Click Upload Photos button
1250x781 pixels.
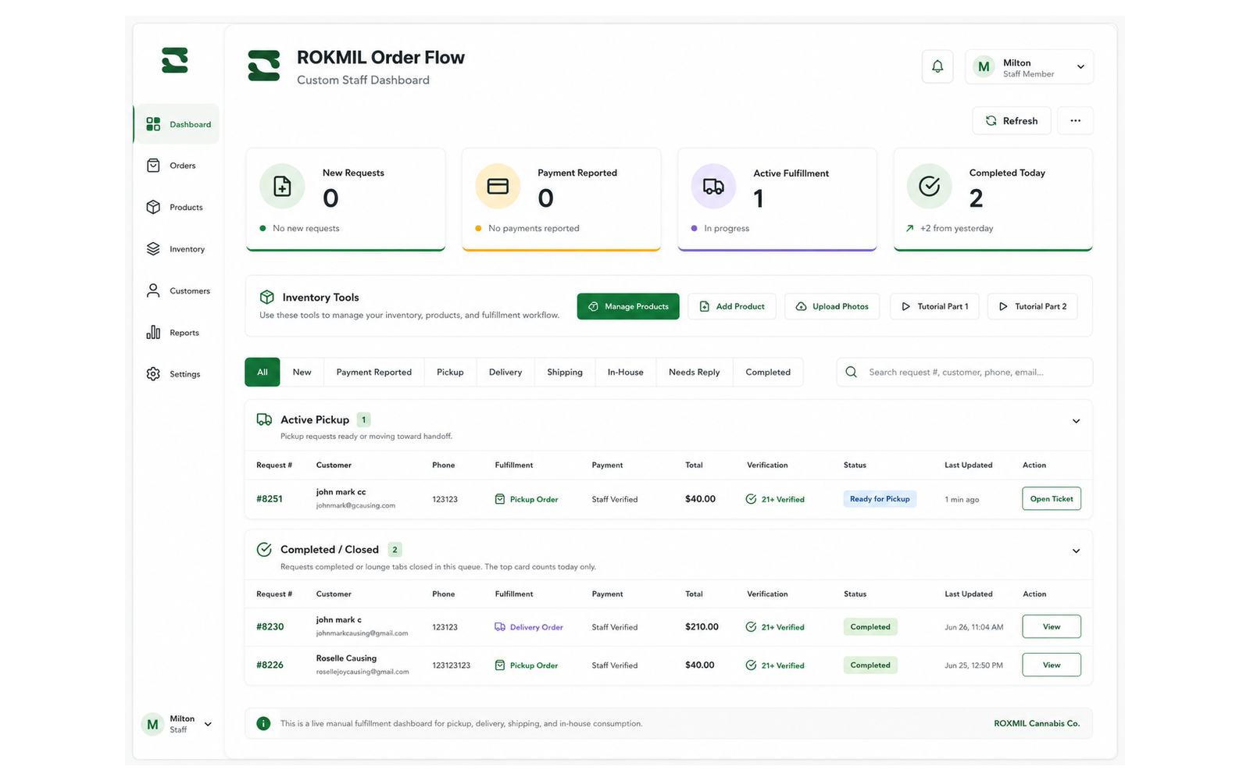(x=832, y=306)
